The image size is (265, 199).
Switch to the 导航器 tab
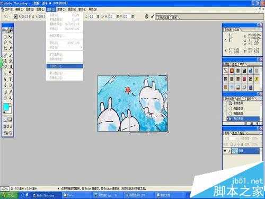click(228, 30)
